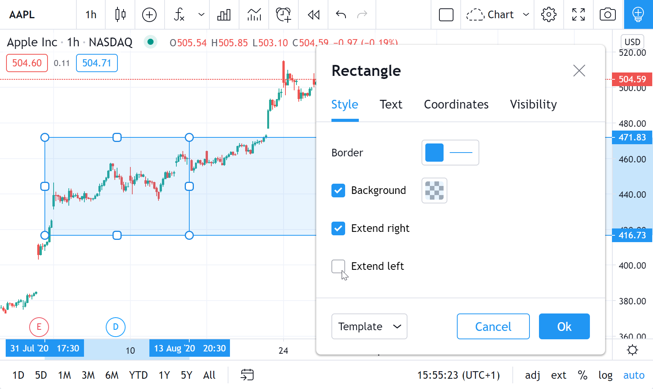
Task: Open axis settings gear at bottom right
Action: coord(632,350)
